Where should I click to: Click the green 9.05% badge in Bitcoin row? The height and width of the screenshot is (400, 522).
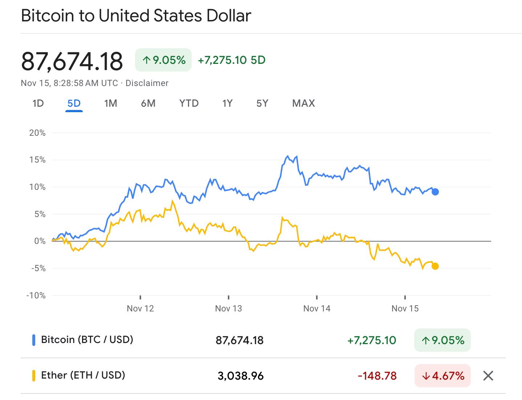coord(443,340)
